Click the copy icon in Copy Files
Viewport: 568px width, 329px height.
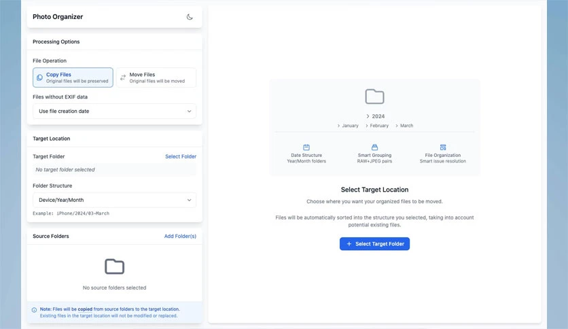pyautogui.click(x=40, y=77)
